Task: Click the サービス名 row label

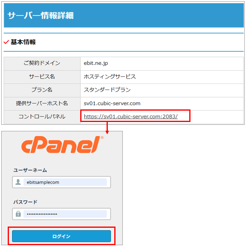Action: pyautogui.click(x=42, y=77)
